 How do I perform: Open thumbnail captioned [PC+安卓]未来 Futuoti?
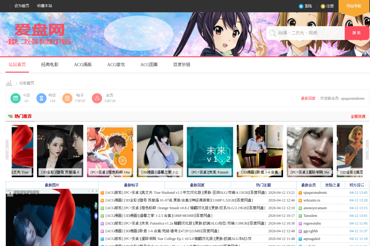pyautogui.click(x=210, y=151)
